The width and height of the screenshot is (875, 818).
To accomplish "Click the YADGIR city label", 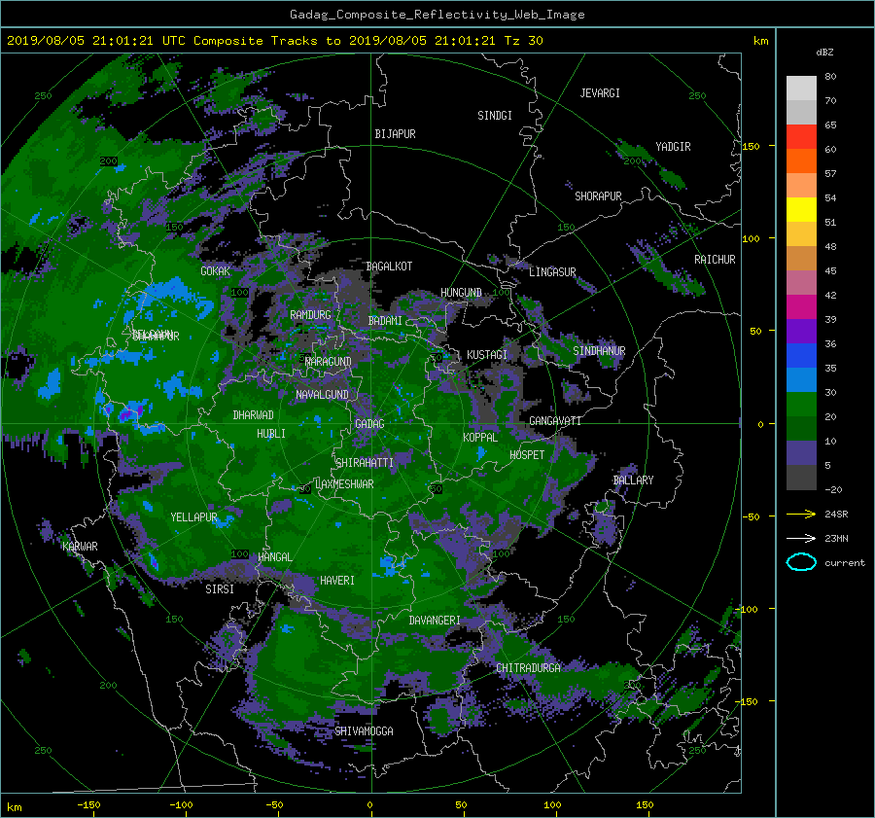I will click(673, 147).
